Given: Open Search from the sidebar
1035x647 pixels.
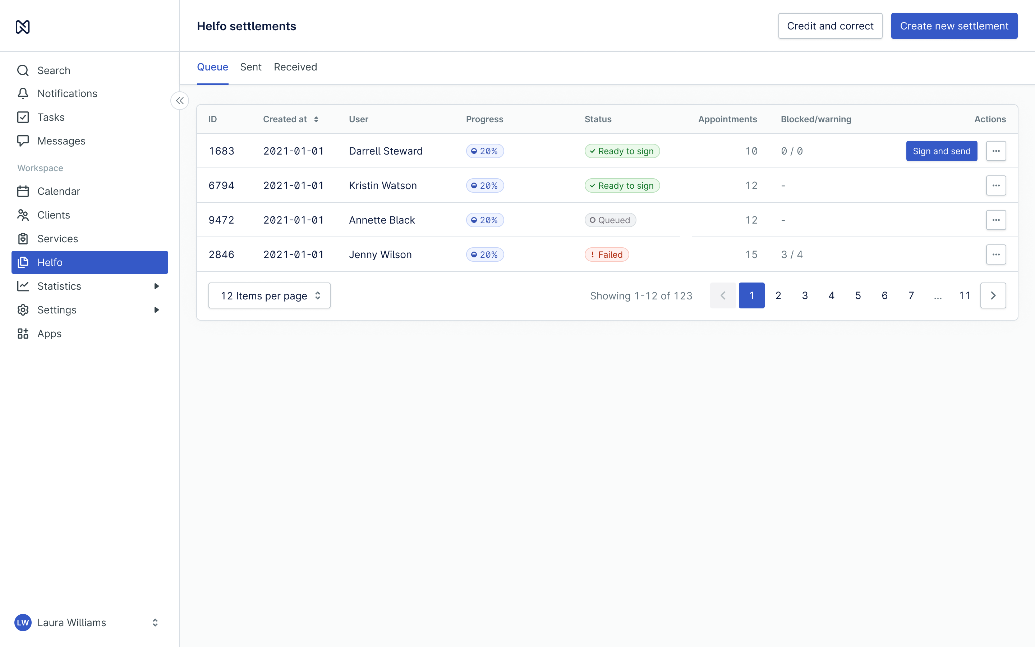Looking at the screenshot, I should click(90, 70).
